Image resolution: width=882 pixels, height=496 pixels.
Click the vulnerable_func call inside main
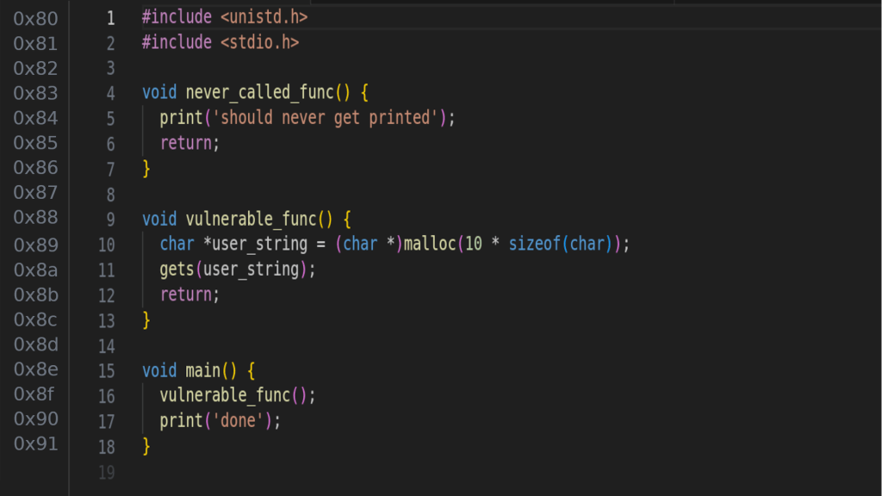tap(225, 396)
